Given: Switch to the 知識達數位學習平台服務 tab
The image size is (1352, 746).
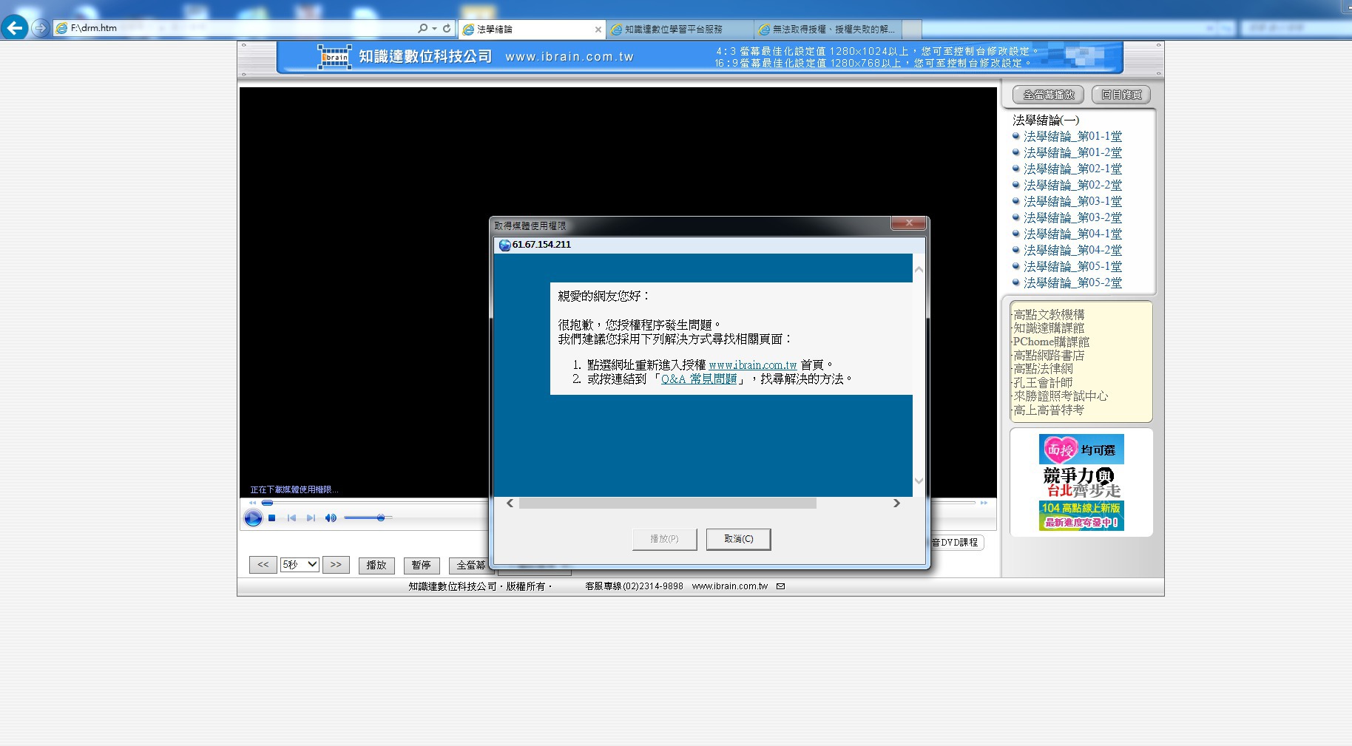Looking at the screenshot, I should click(679, 30).
